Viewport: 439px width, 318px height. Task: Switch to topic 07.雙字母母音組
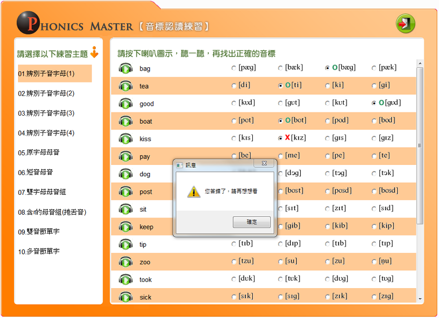click(42, 192)
